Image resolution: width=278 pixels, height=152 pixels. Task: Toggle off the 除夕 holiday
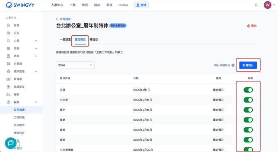coord(248,110)
